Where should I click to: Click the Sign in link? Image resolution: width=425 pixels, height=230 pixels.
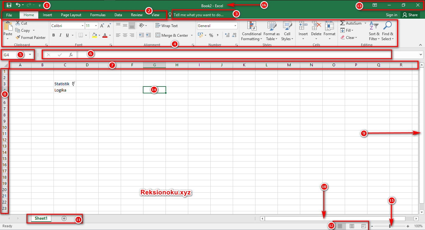[x=391, y=15]
